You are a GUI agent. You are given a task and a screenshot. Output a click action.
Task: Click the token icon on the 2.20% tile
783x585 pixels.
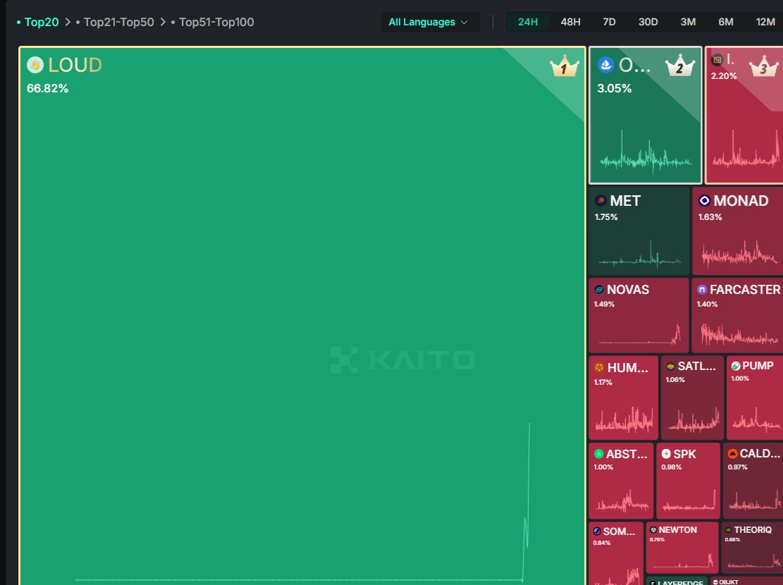[x=717, y=60]
